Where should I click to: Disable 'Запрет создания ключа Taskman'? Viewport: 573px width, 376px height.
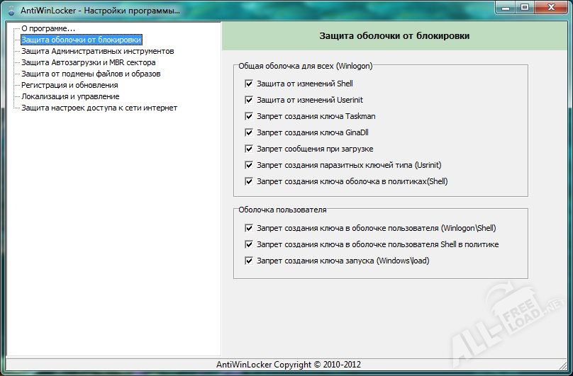(x=249, y=116)
